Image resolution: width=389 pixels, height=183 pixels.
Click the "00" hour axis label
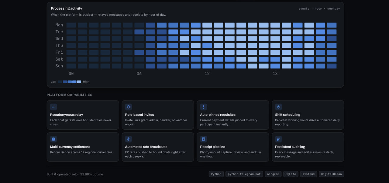71,74
